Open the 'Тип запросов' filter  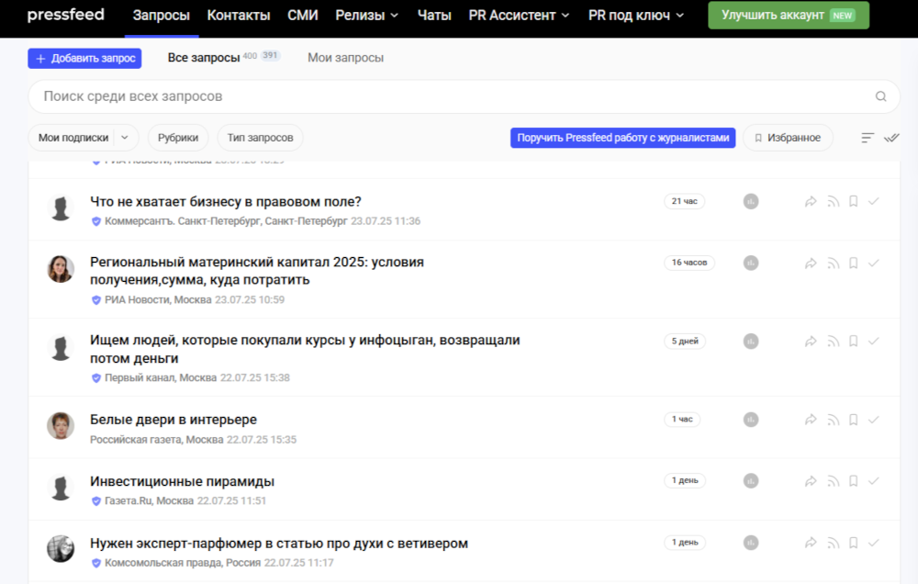(x=260, y=138)
